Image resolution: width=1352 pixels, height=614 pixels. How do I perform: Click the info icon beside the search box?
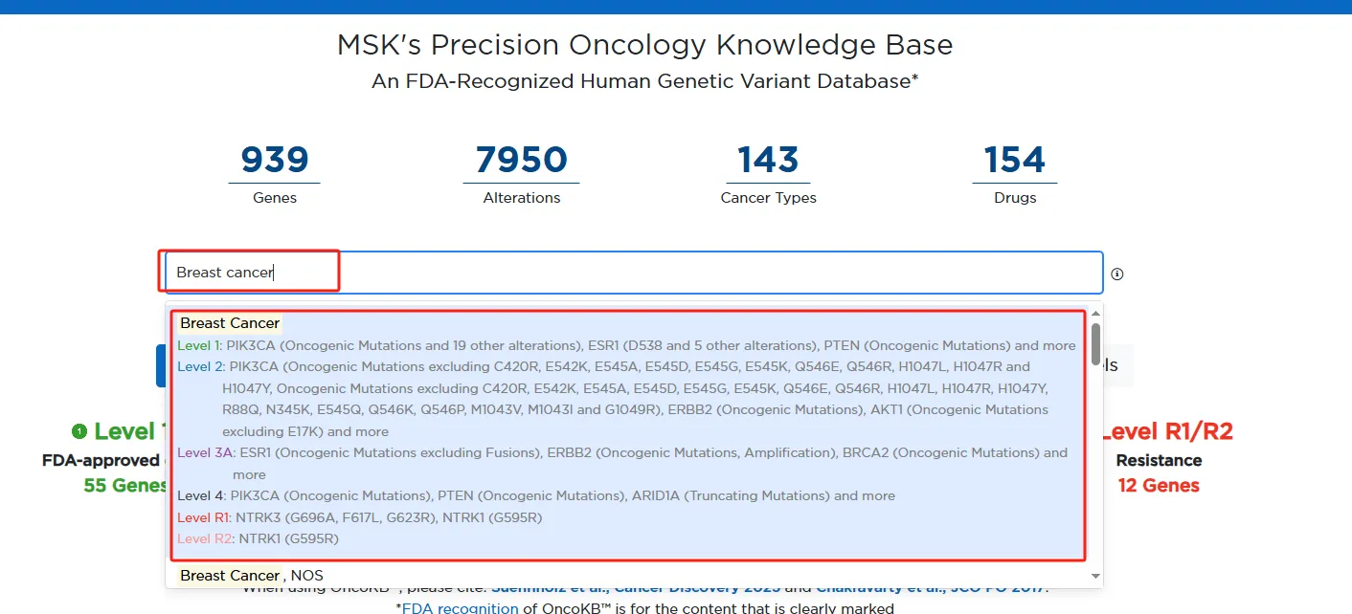[1116, 274]
